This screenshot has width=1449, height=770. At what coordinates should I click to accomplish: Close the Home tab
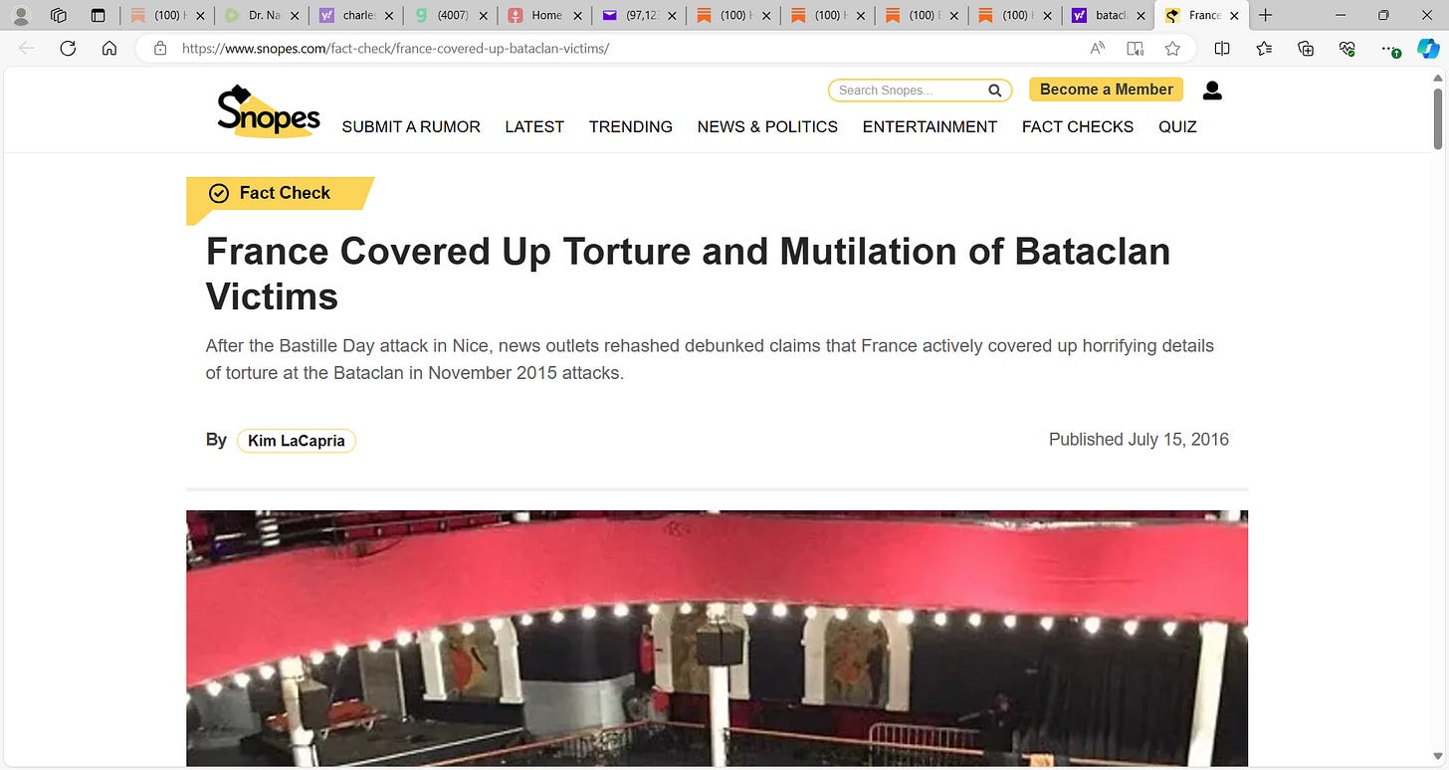577,16
